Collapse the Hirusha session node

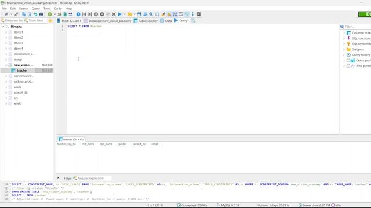(3, 27)
